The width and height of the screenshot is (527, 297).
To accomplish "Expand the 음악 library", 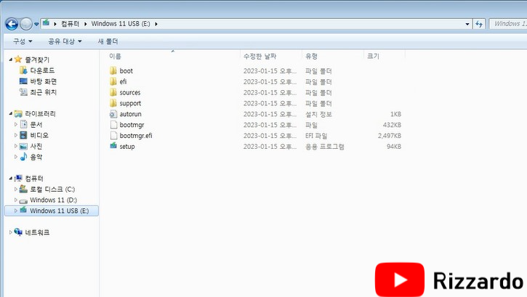I will [15, 157].
